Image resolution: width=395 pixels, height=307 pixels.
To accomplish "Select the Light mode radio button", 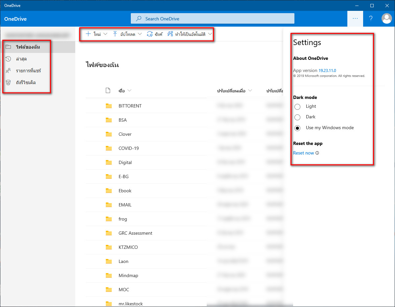I will click(x=297, y=106).
